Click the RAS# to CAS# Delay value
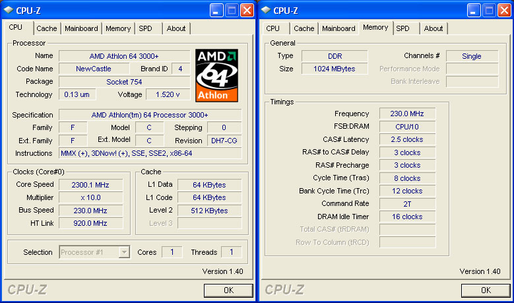 (x=408, y=152)
